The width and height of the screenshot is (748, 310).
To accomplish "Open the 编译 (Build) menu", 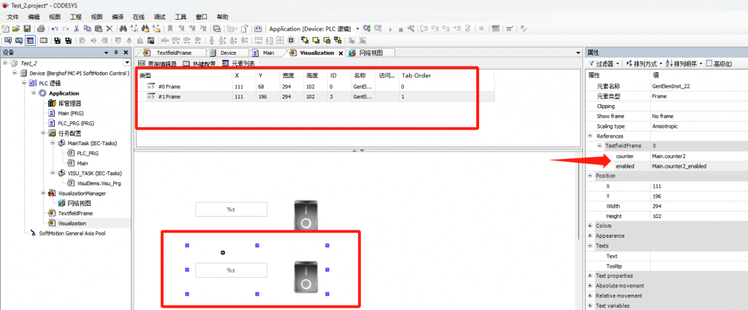I will point(118,16).
